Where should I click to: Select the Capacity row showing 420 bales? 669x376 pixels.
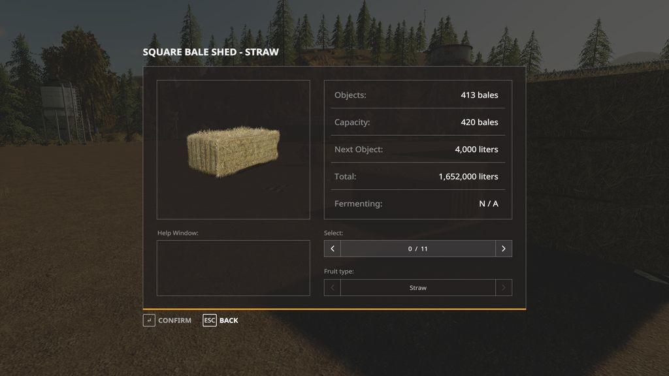[x=417, y=122]
